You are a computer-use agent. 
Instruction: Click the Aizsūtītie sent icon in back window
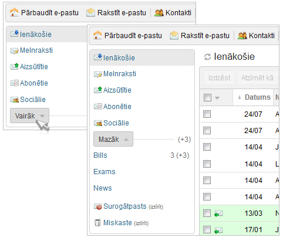pos(15,66)
